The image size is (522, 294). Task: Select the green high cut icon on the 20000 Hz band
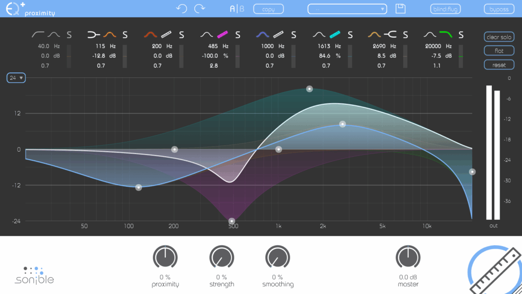tap(446, 34)
